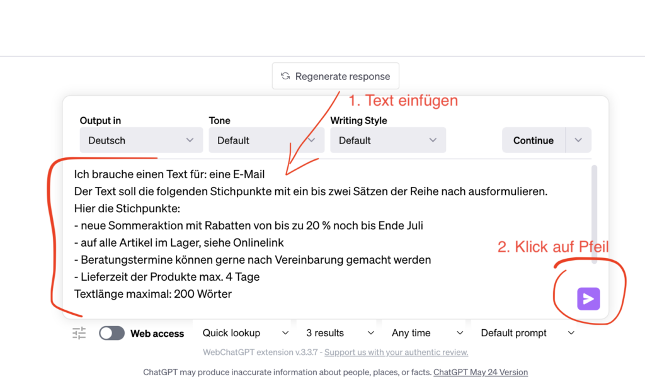The height and width of the screenshot is (384, 645).
Task: Open the Writing Style Default dropdown
Action: (388, 140)
